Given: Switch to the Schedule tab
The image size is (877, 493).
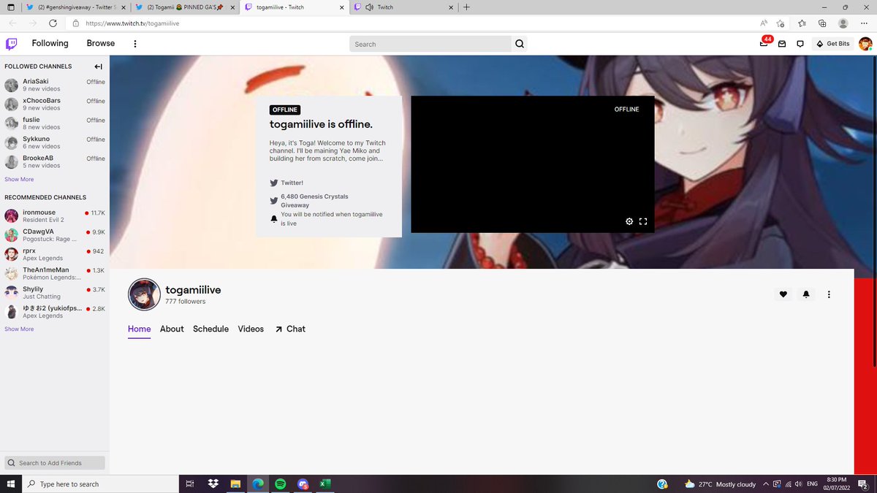Looking at the screenshot, I should click(210, 329).
